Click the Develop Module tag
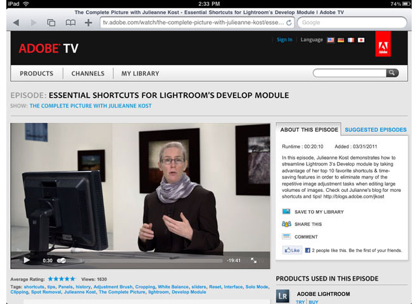This screenshot has height=304, width=418. pyautogui.click(x=189, y=292)
